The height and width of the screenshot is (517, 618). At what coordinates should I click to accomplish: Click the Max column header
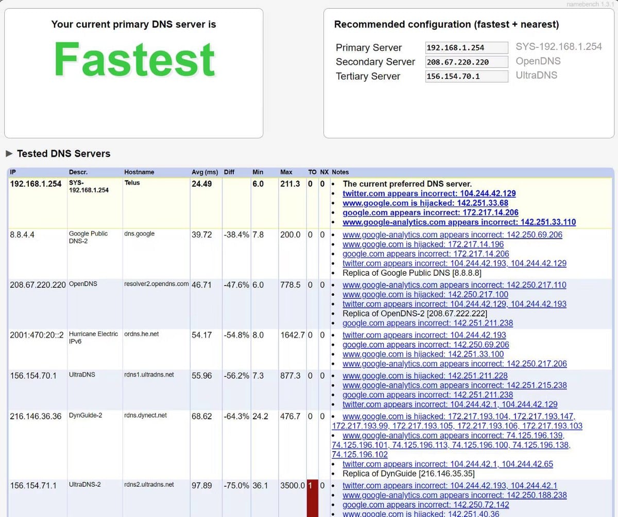tap(286, 172)
